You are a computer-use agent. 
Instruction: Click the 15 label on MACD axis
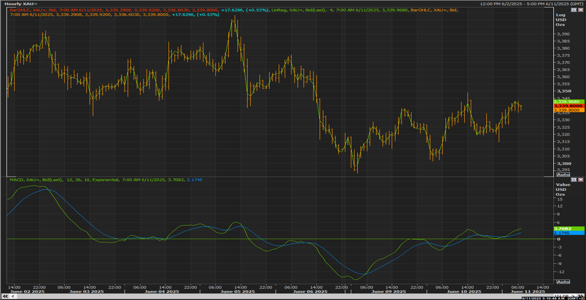[x=559, y=198]
